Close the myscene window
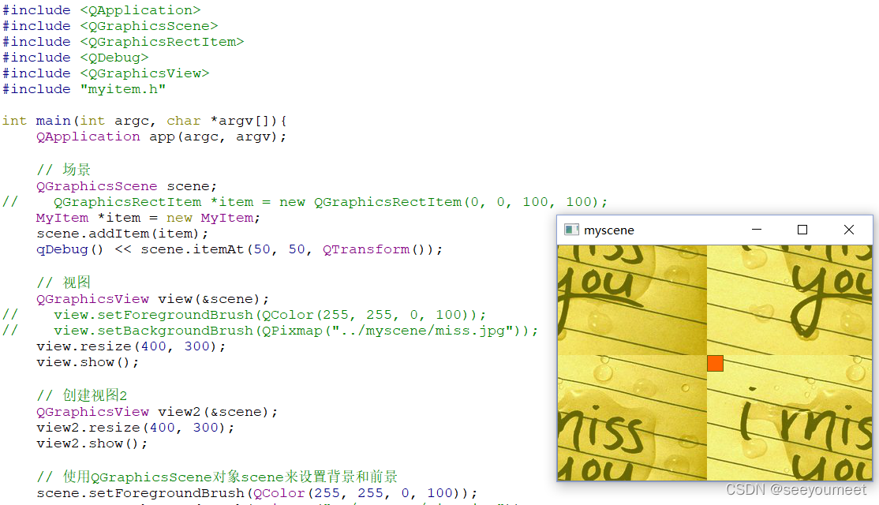Screen dimensions: 879x505 [849, 230]
